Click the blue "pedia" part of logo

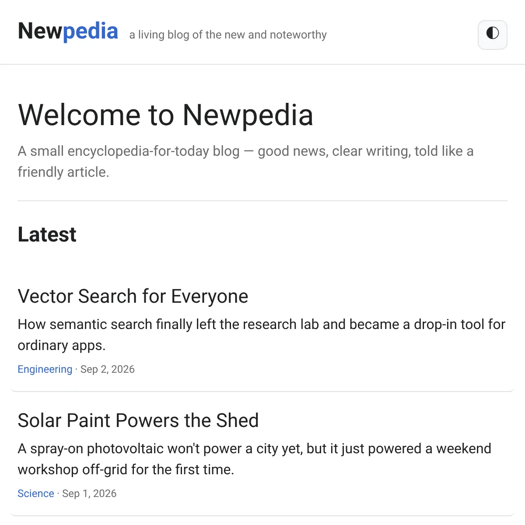pyautogui.click(x=91, y=32)
